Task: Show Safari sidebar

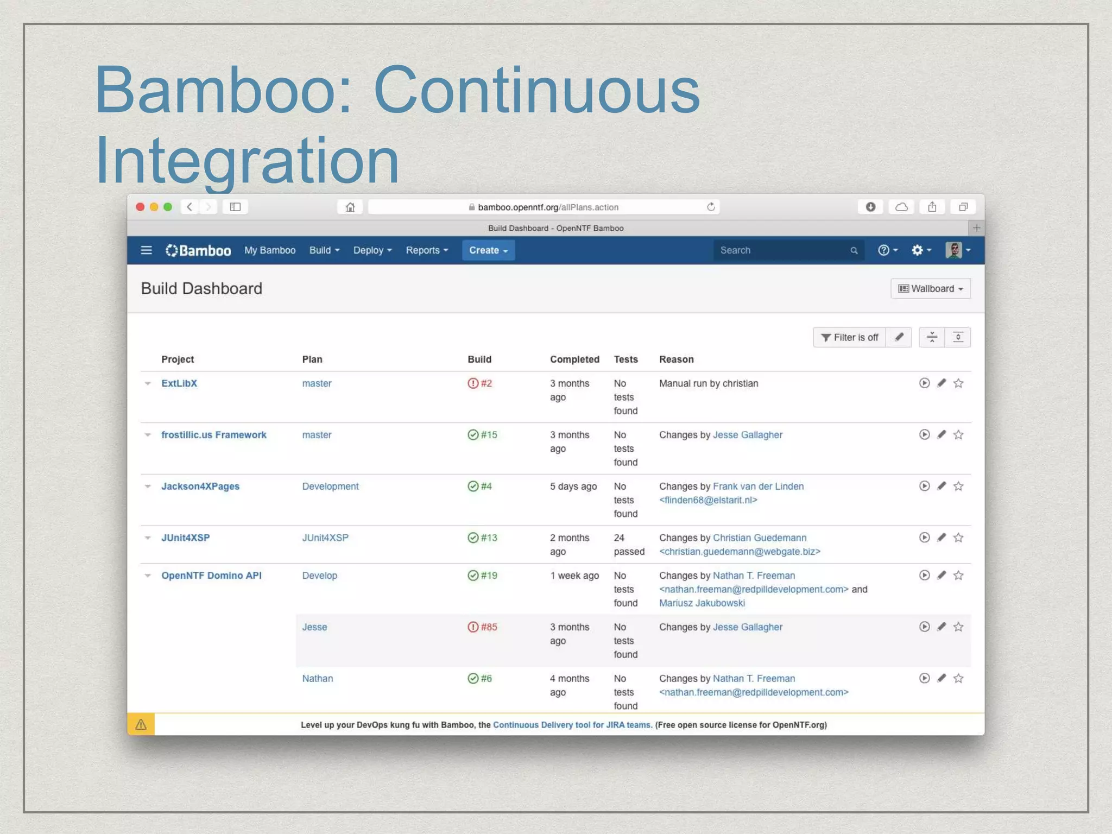Action: pos(235,207)
